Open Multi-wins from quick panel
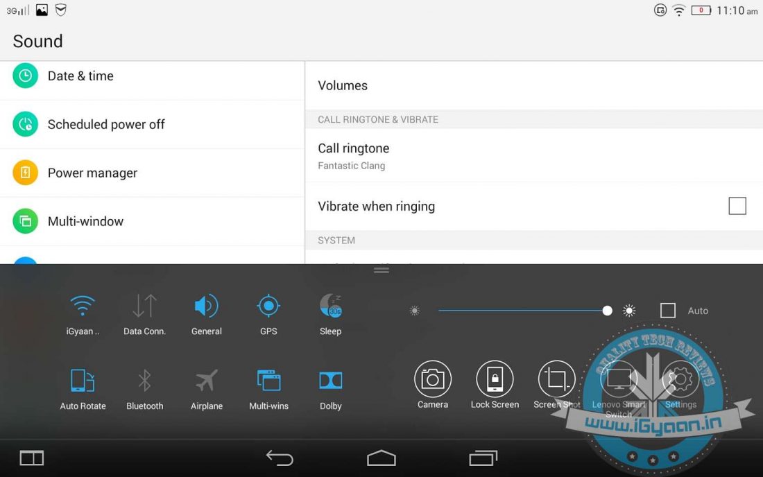763x477 pixels. point(268,381)
